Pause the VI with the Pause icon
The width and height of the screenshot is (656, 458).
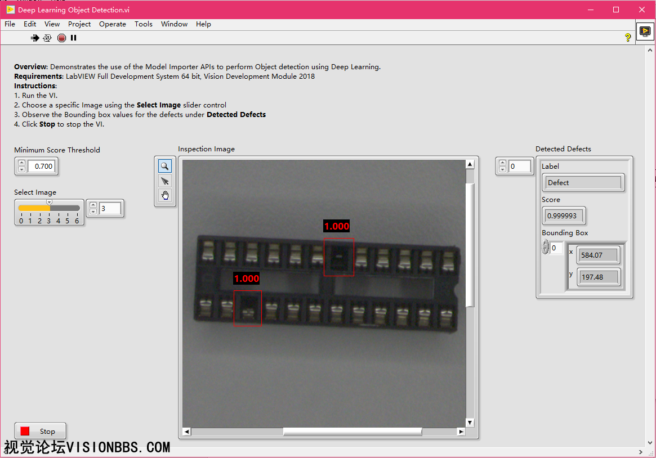(74, 38)
